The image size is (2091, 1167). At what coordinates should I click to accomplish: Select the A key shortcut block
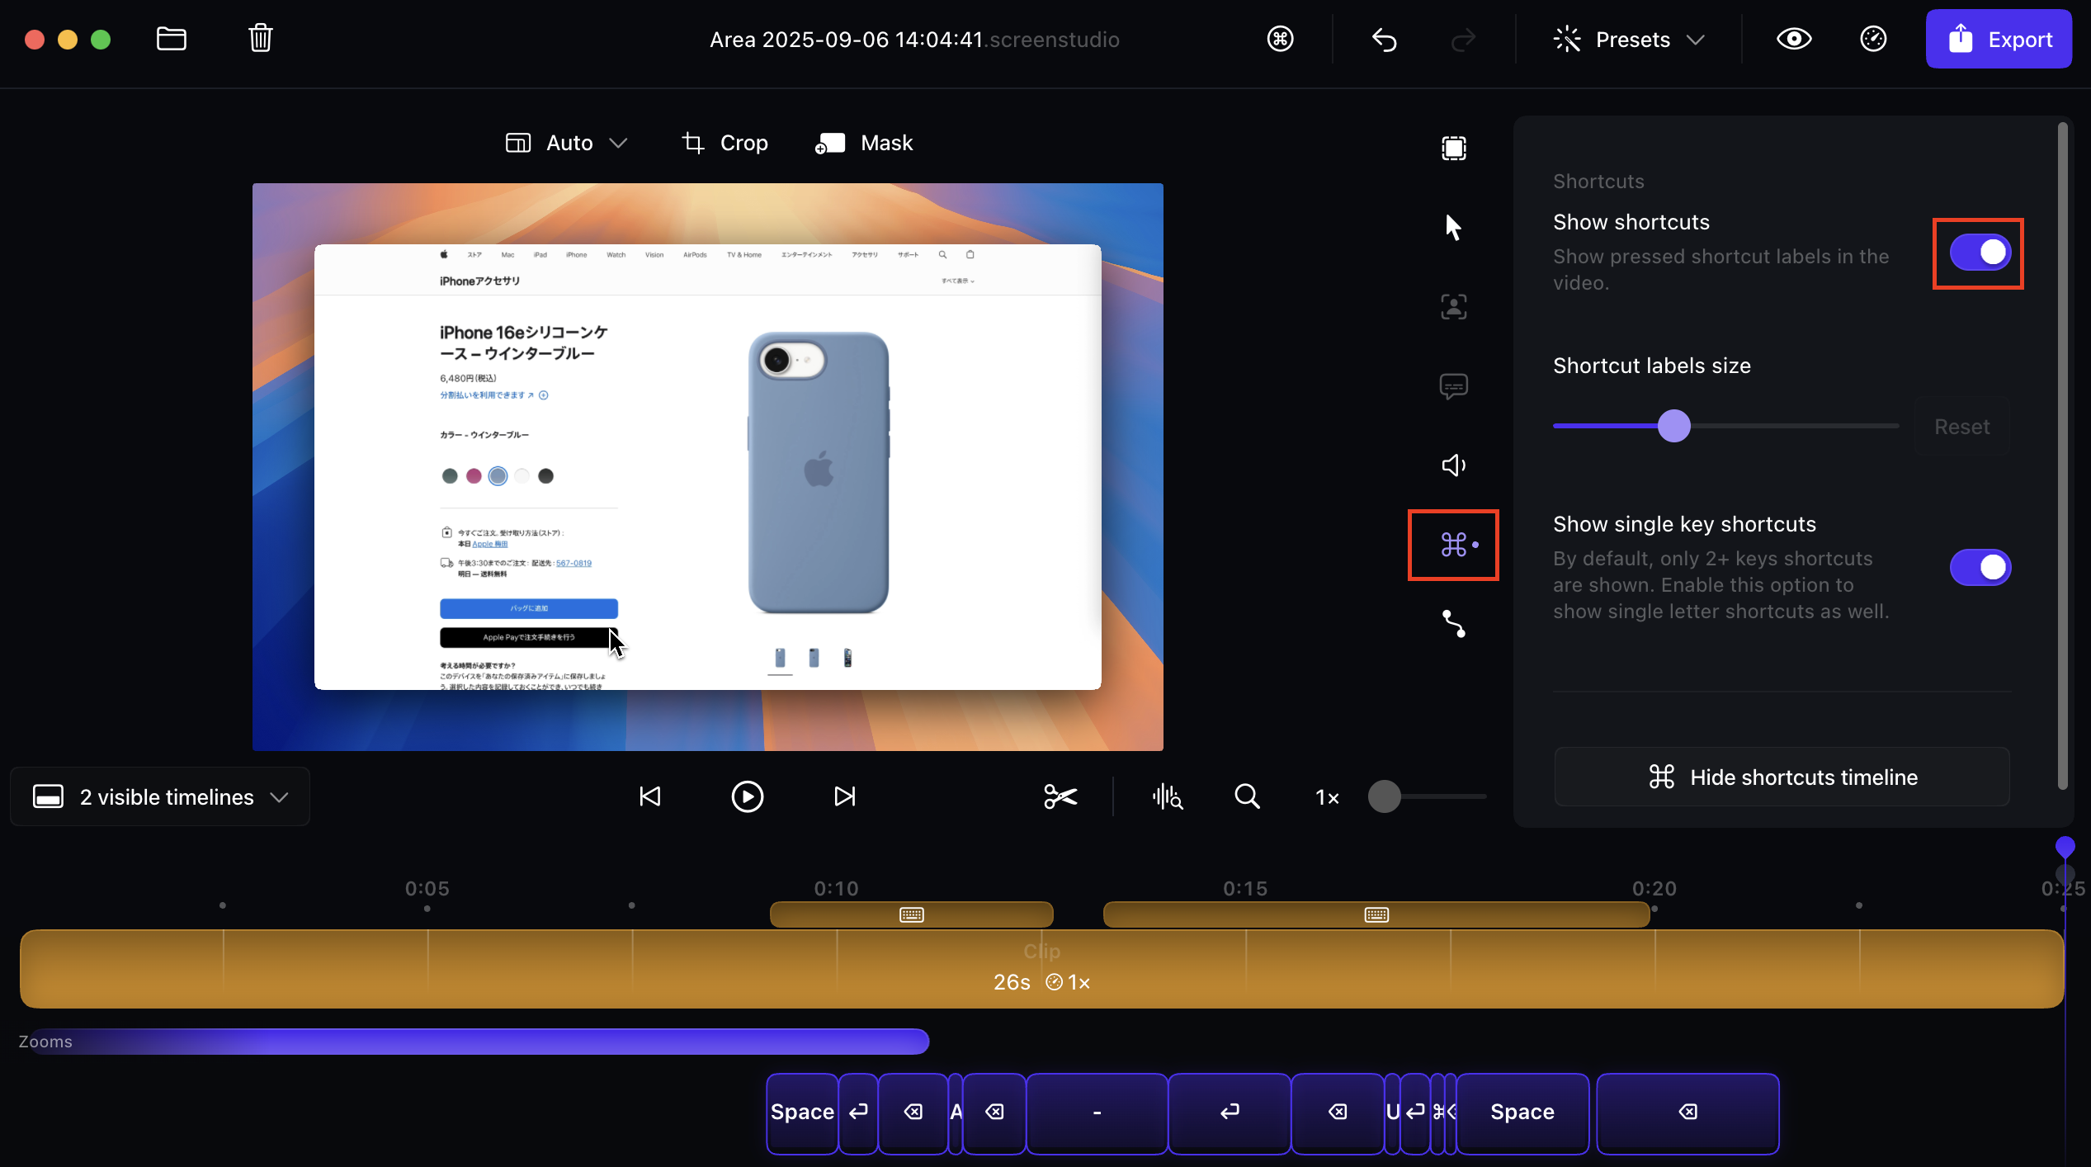click(956, 1113)
